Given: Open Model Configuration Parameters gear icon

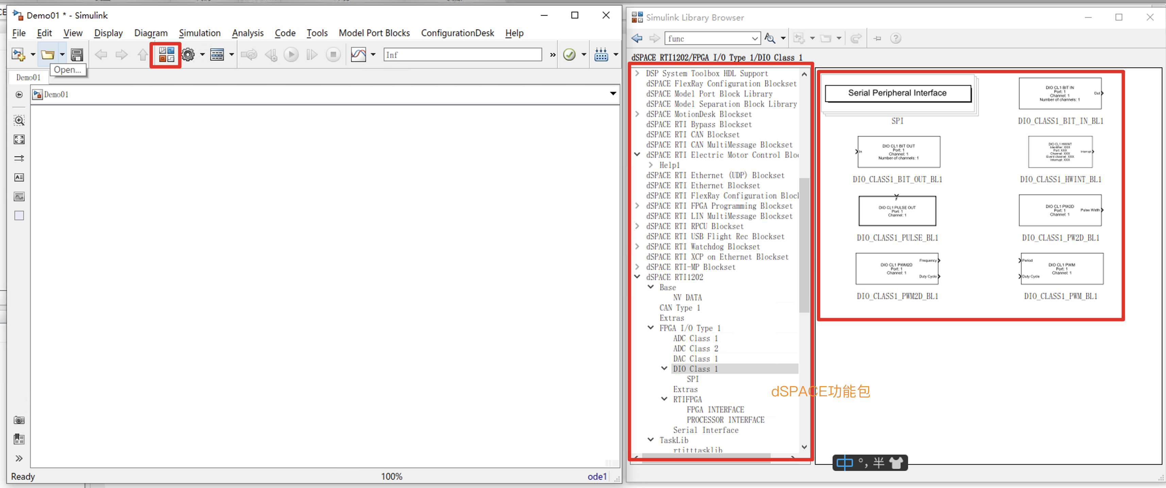Looking at the screenshot, I should tap(188, 55).
